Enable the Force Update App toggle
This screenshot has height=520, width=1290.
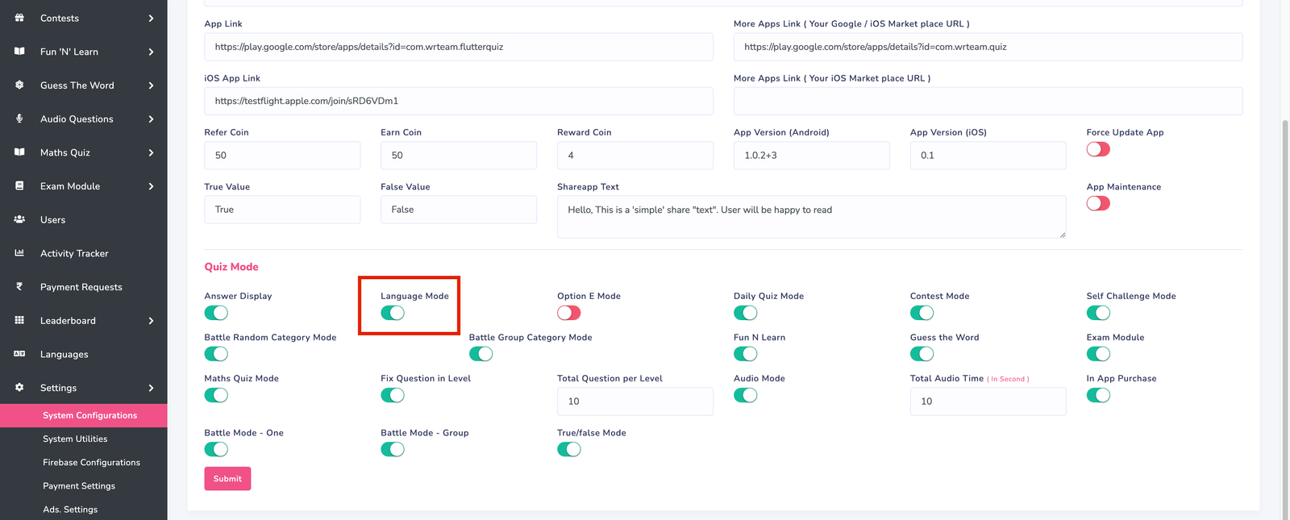coord(1097,149)
